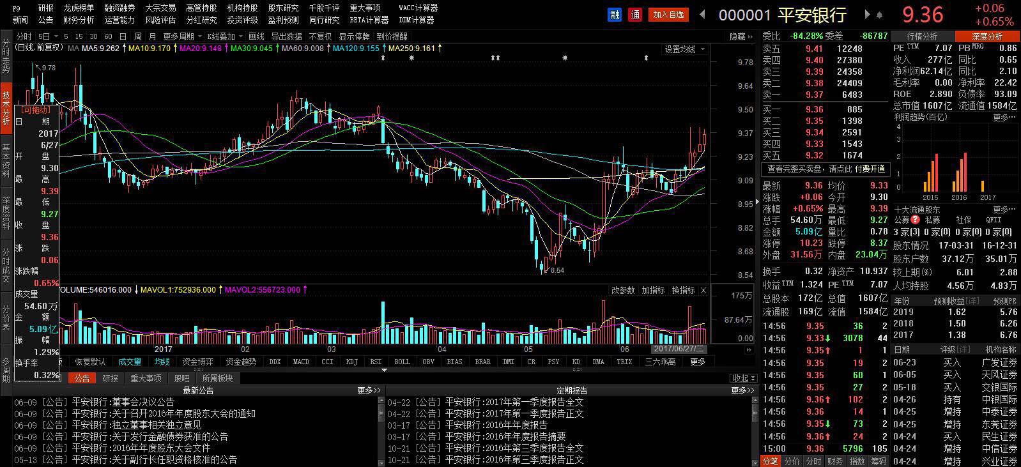Viewport: 1021px width, 467px height.
Task: Switch to the 行情分析 tab
Action: coord(922,36)
